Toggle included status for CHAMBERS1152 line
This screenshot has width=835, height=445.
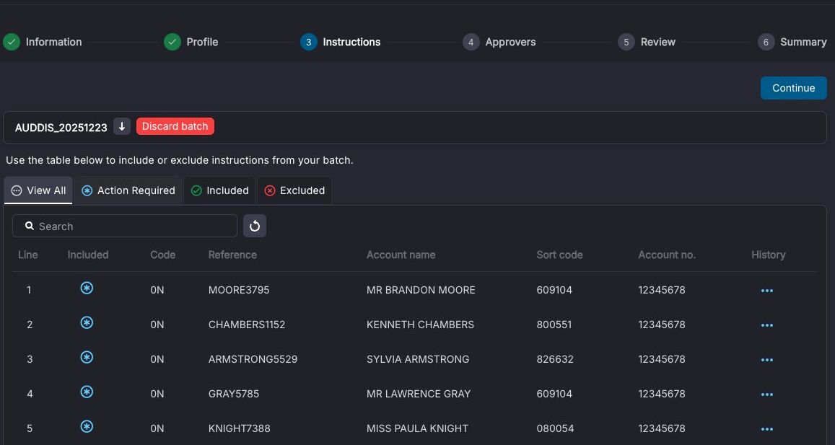coord(87,322)
